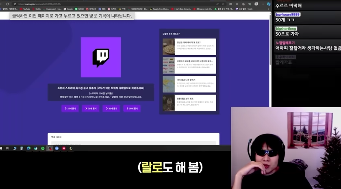Click the large Twitch logo quiz image
Screen dimensions: 341x189
click(101, 57)
